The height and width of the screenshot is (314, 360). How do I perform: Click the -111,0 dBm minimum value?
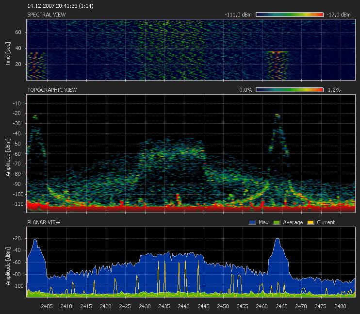coord(238,15)
